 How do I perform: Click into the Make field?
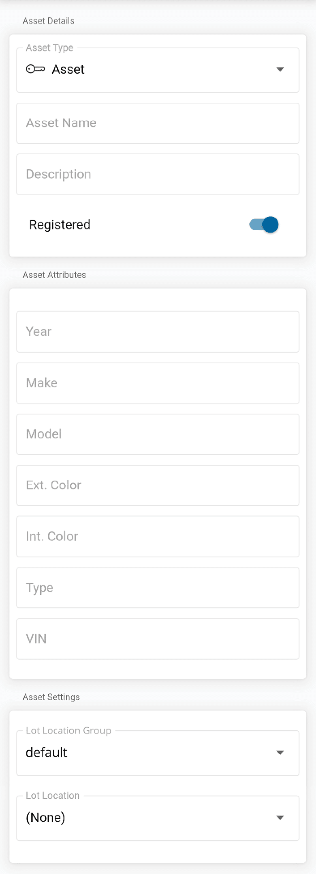158,383
